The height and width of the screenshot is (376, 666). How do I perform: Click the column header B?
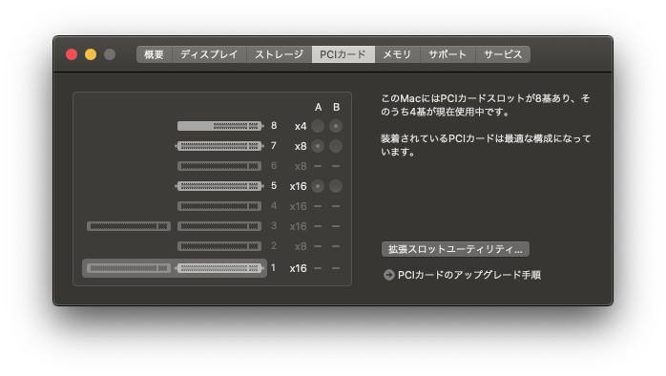coord(336,107)
